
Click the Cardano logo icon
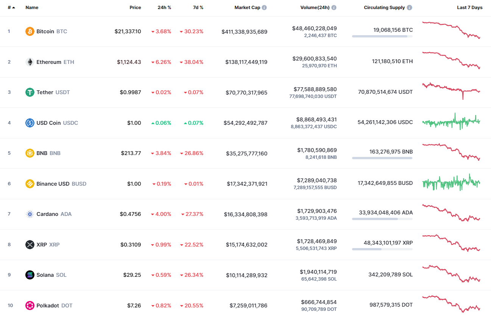(x=30, y=214)
